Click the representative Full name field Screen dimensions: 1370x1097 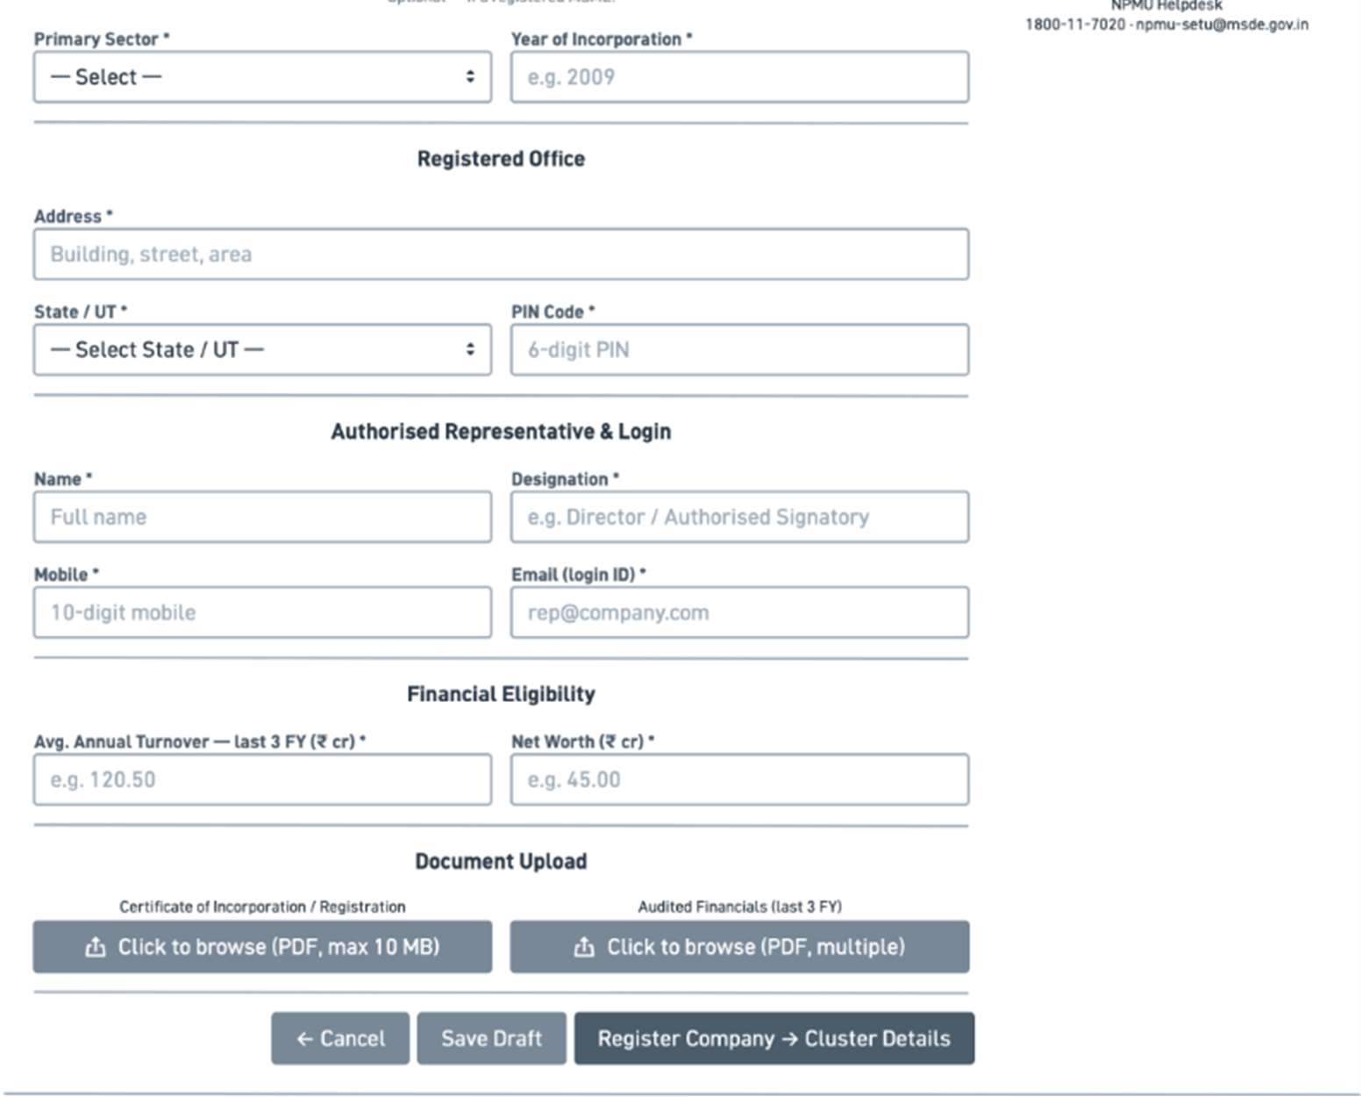point(262,517)
